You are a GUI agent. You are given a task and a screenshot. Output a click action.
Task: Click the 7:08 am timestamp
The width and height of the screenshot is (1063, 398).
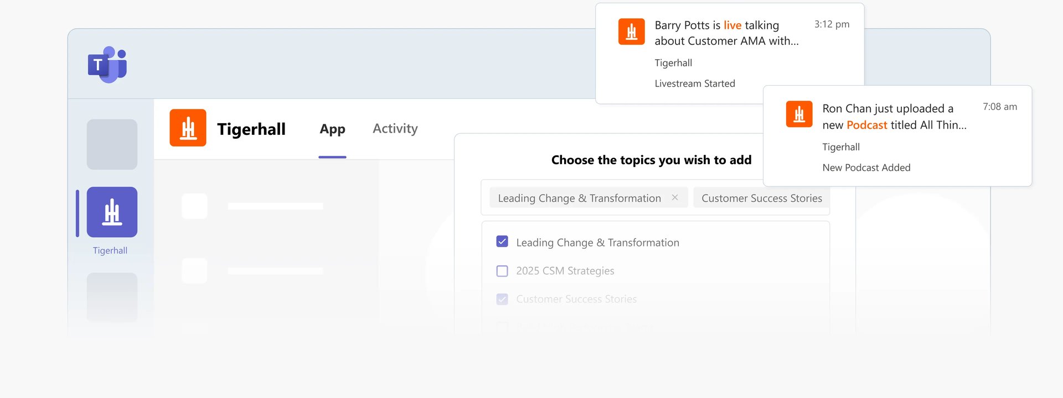pyautogui.click(x=1000, y=107)
